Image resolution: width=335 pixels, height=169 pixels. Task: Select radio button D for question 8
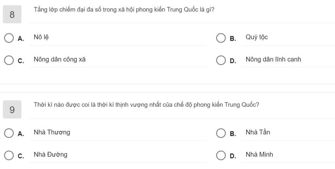(x=221, y=60)
